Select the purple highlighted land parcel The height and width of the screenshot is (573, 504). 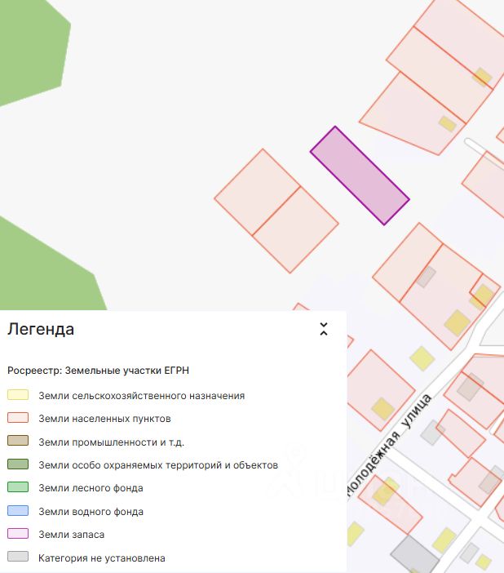pos(360,175)
